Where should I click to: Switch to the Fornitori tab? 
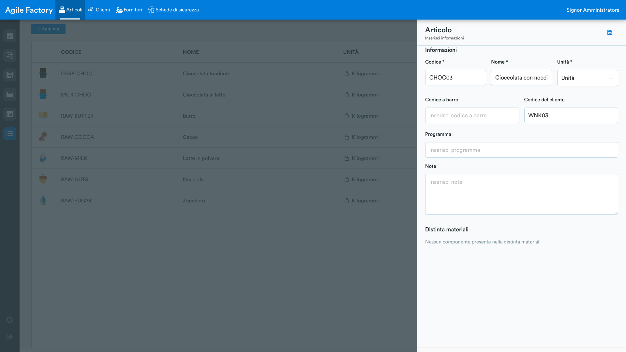pyautogui.click(x=129, y=10)
